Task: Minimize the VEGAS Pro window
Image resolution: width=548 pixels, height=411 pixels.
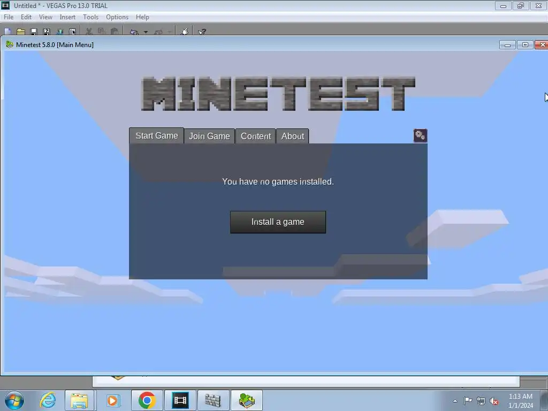Action: (x=503, y=5)
